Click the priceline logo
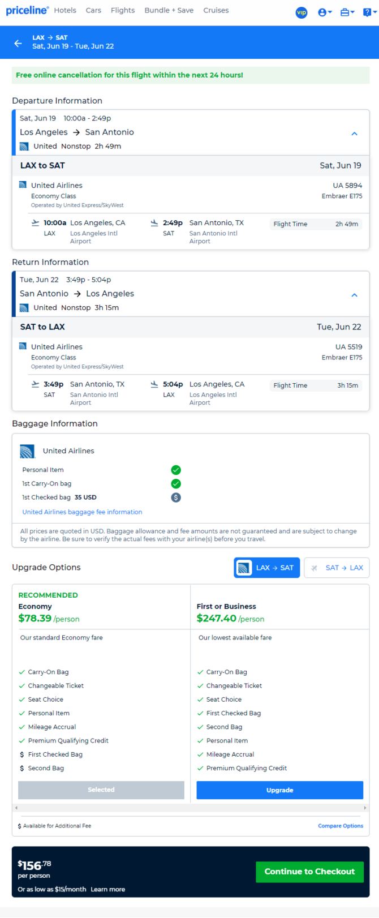 point(27,11)
